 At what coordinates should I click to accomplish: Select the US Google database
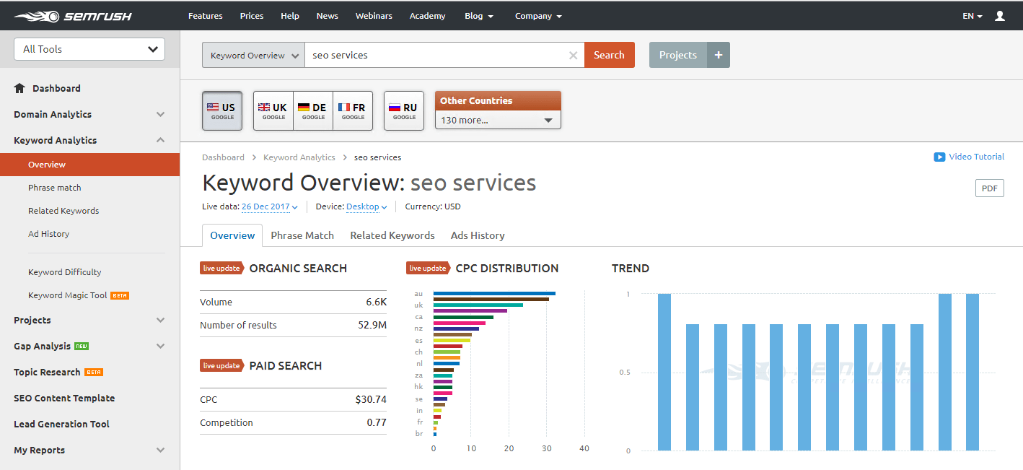[x=222, y=111]
